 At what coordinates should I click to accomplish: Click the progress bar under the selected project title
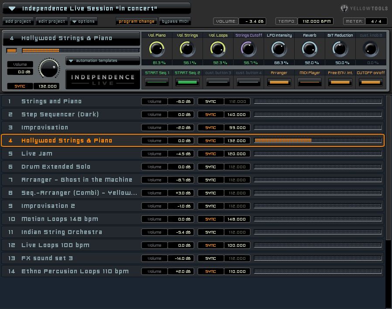[80, 51]
